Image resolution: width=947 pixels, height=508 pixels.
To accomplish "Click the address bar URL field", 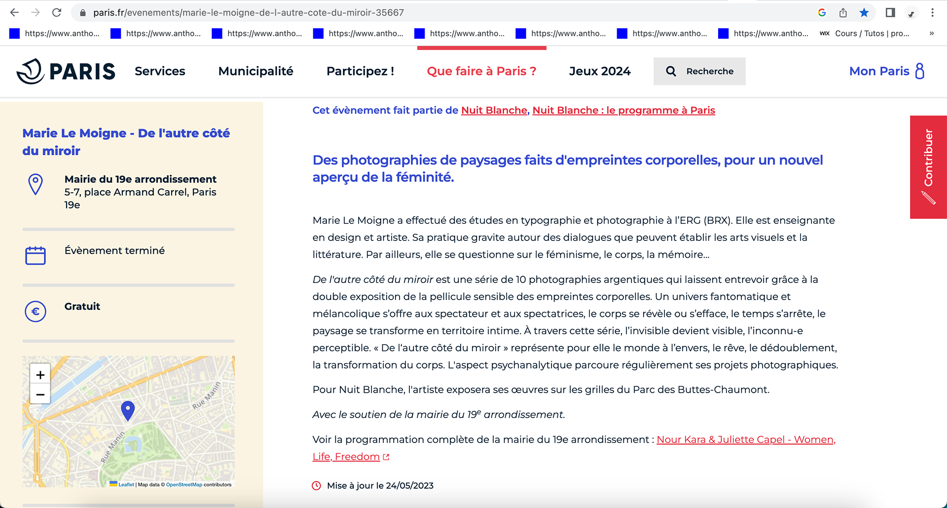I will [444, 13].
